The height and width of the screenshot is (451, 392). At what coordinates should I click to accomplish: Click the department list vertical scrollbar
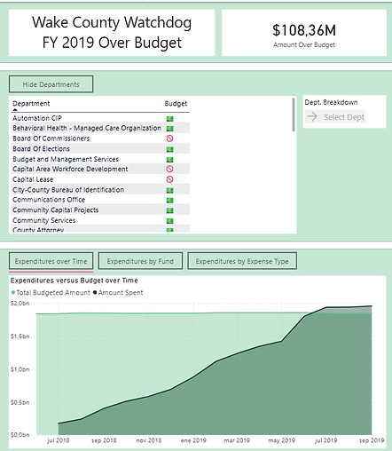294,115
